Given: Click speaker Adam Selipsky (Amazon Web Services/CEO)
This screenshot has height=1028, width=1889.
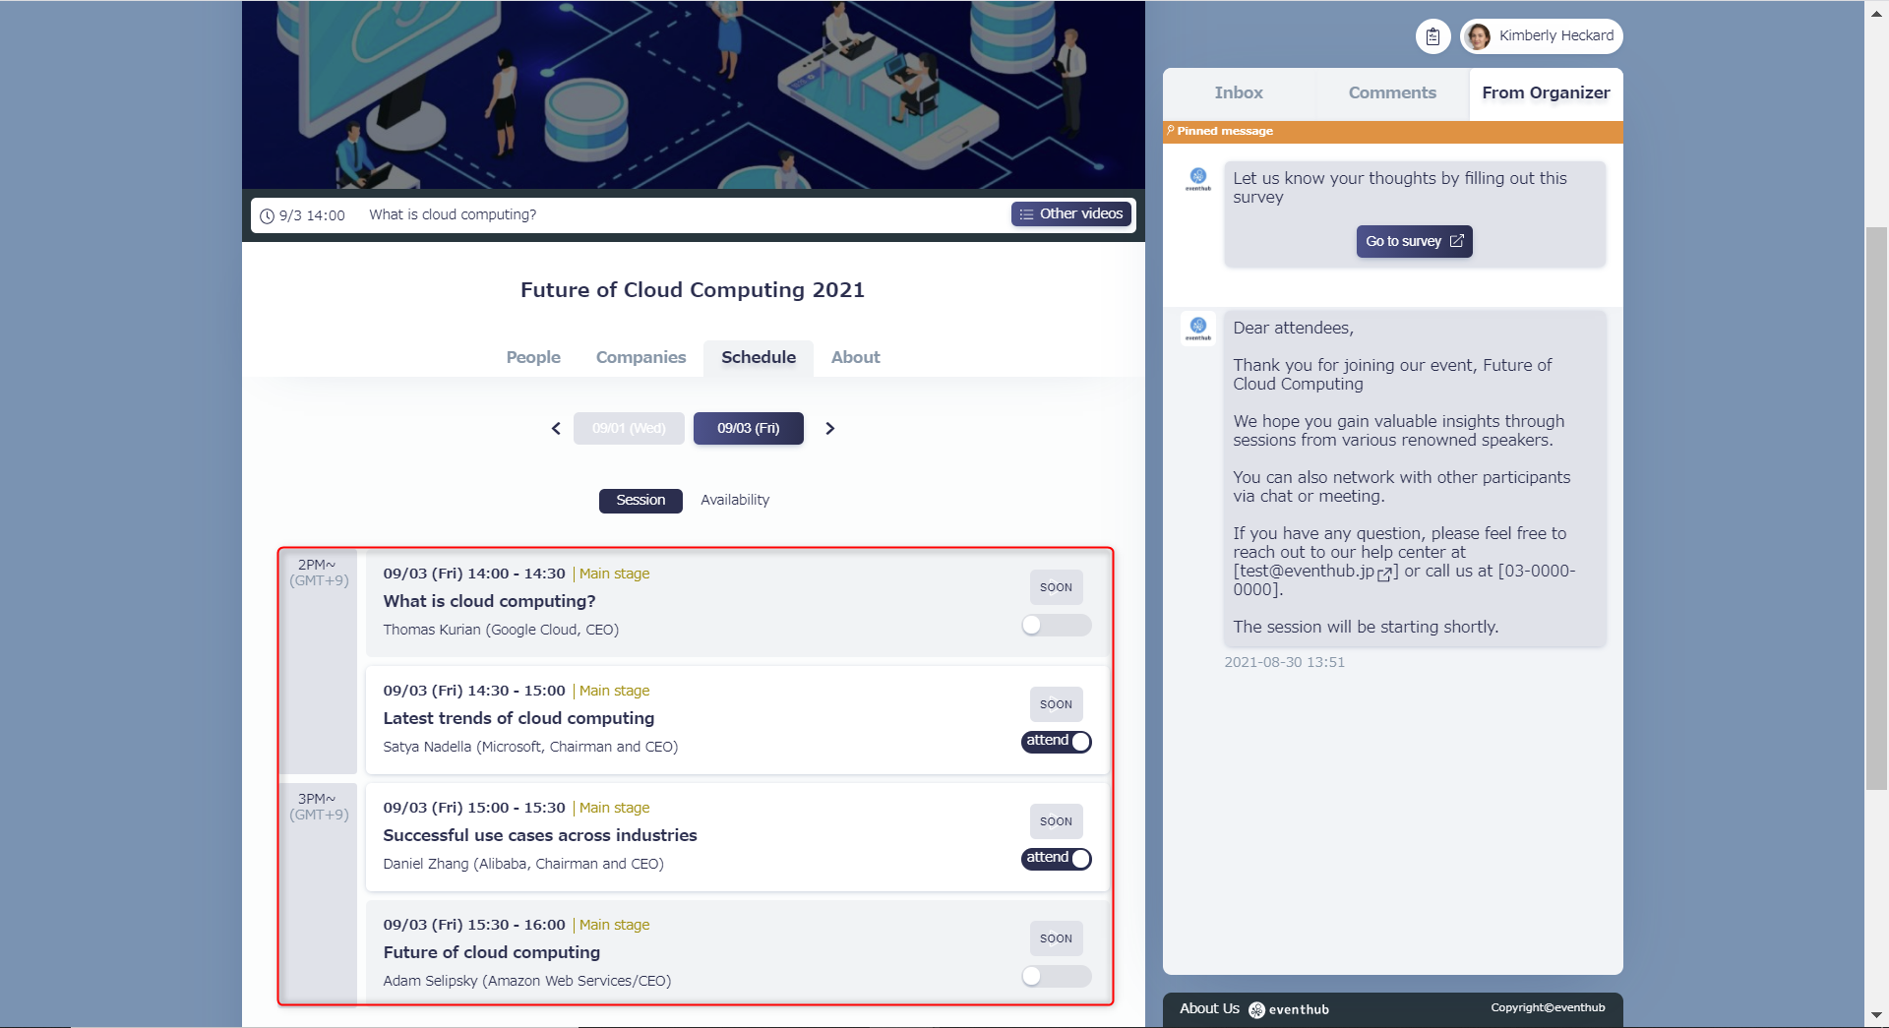Looking at the screenshot, I should pos(527,982).
